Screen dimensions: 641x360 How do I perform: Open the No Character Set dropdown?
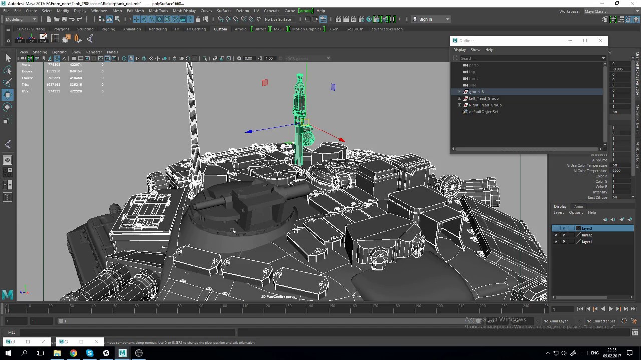601,321
